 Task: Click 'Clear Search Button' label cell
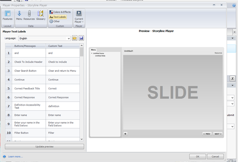(x=29, y=71)
